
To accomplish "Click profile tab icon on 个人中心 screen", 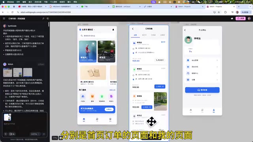I will pyautogui.click(x=214, y=110).
